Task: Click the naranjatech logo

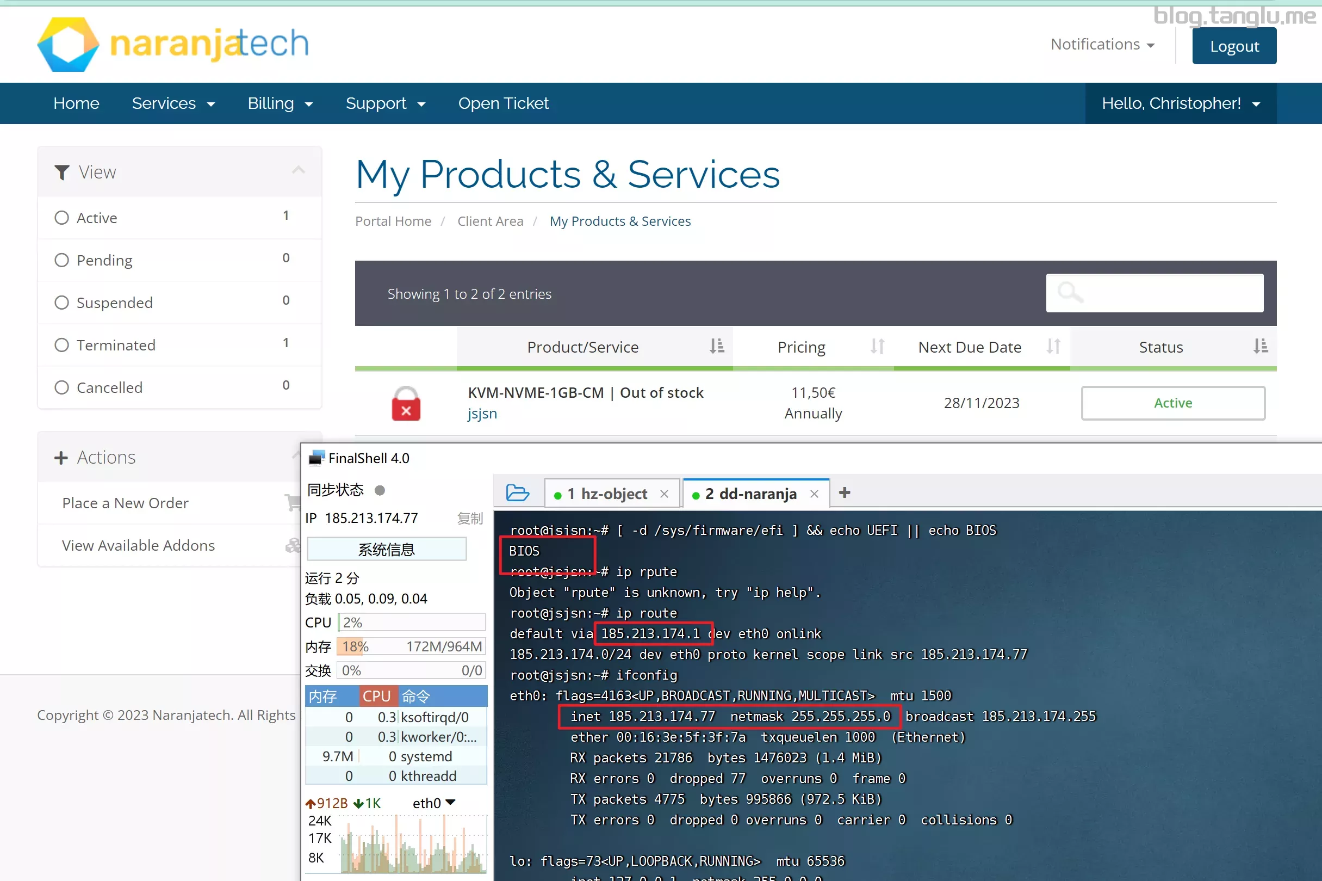Action: [x=173, y=45]
